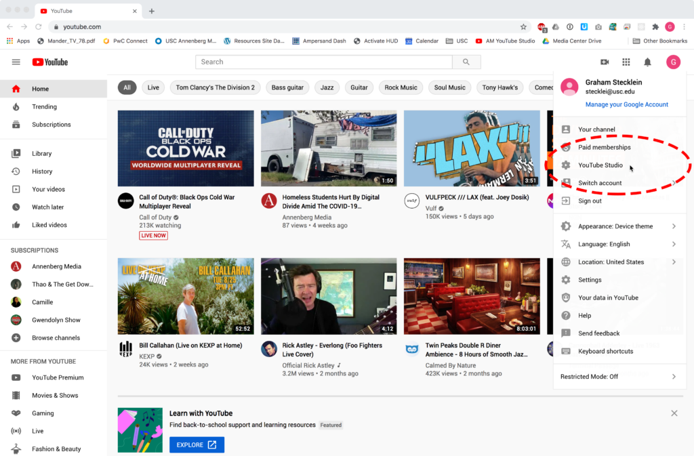Bookmark this page with the star icon
The height and width of the screenshot is (456, 694).
523,27
